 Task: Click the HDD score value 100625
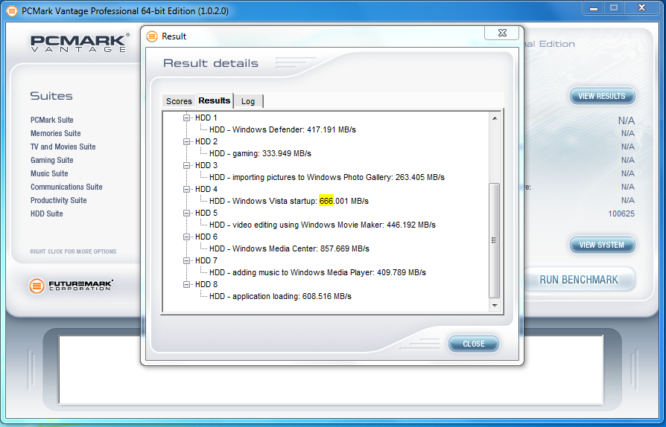(621, 213)
